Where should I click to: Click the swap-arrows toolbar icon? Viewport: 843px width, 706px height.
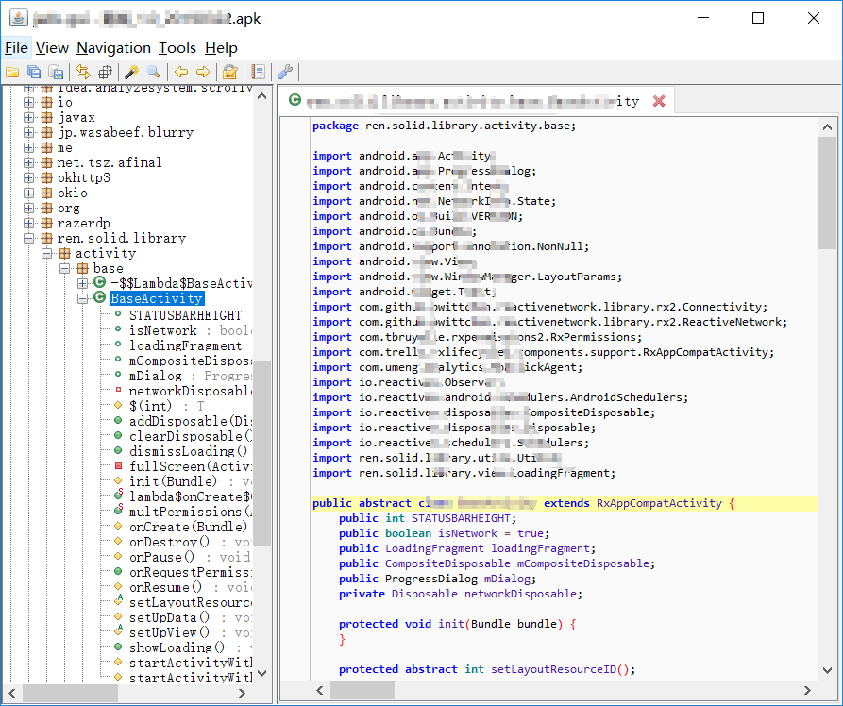(x=82, y=72)
